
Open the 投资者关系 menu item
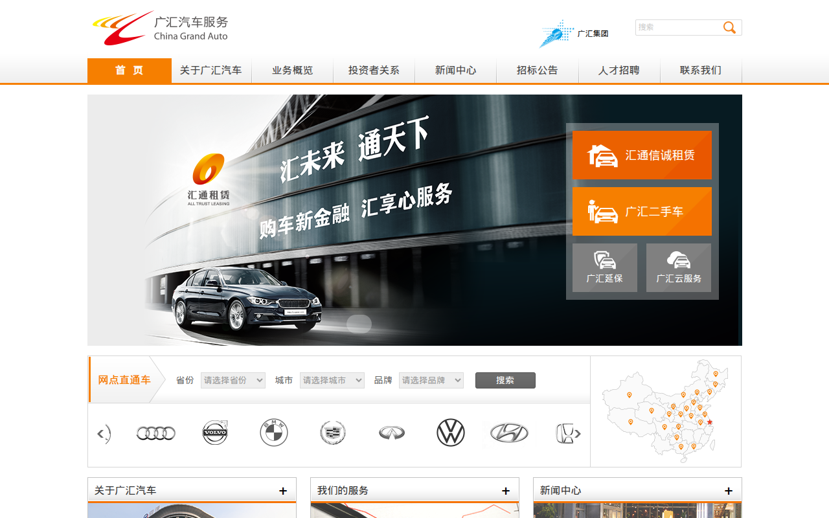(x=374, y=71)
